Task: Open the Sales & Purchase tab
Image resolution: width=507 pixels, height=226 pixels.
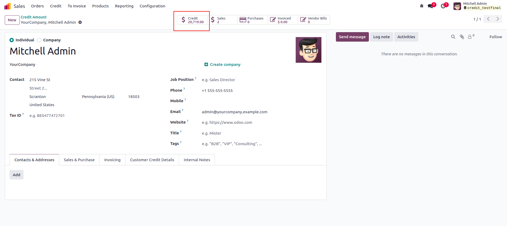Action: (79, 160)
